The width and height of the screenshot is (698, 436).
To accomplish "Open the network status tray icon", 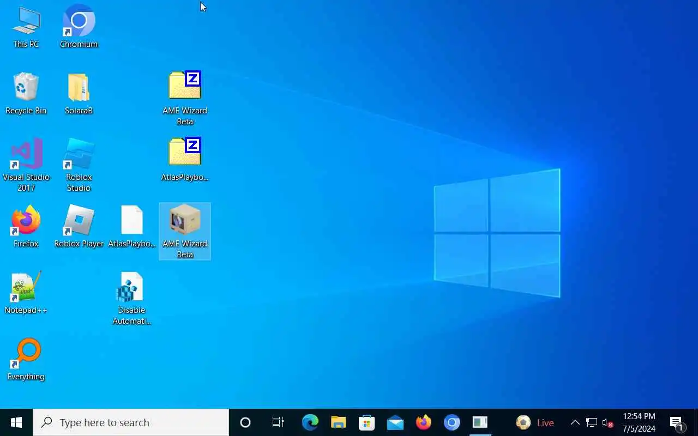I will tap(592, 422).
